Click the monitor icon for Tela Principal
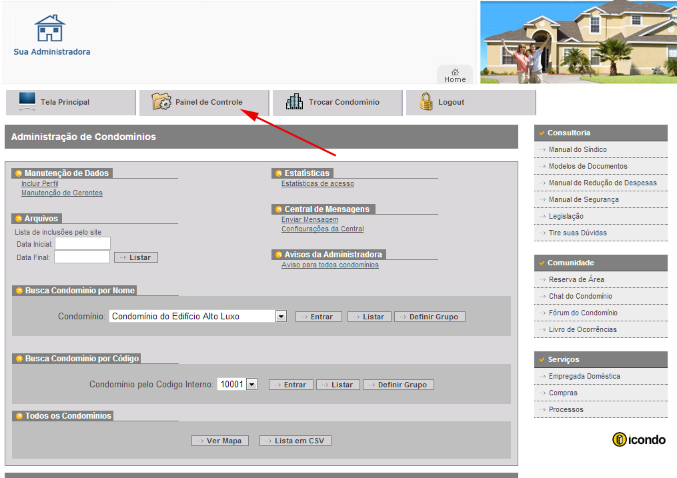 27,101
